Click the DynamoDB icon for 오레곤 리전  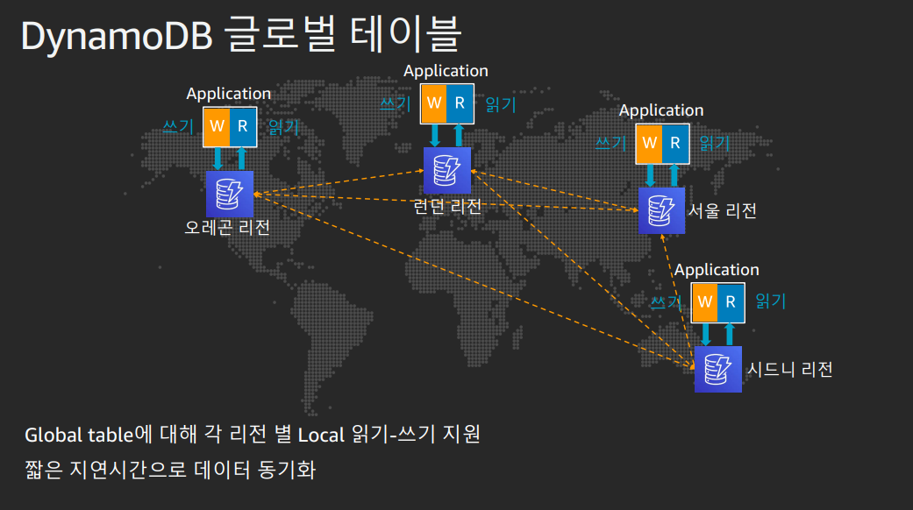[x=230, y=194]
